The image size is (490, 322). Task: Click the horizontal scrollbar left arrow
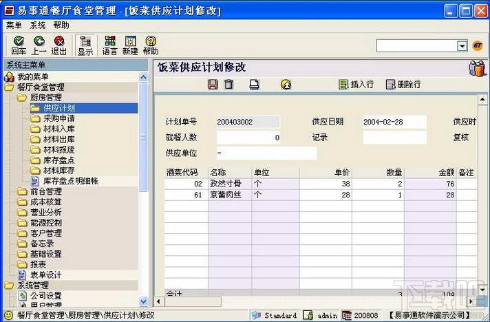158,301
